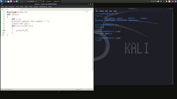Click Pictures in terminal listing
Viewport: 177px width, 99px height.
tap(122, 20)
